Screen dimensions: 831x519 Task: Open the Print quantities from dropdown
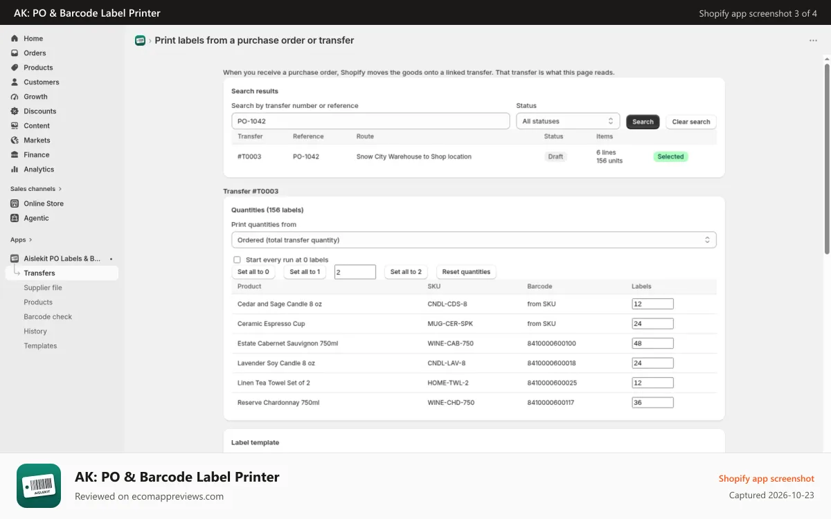[474, 240]
